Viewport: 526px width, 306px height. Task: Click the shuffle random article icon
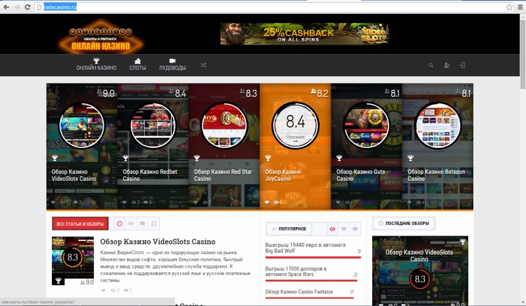[x=204, y=65]
